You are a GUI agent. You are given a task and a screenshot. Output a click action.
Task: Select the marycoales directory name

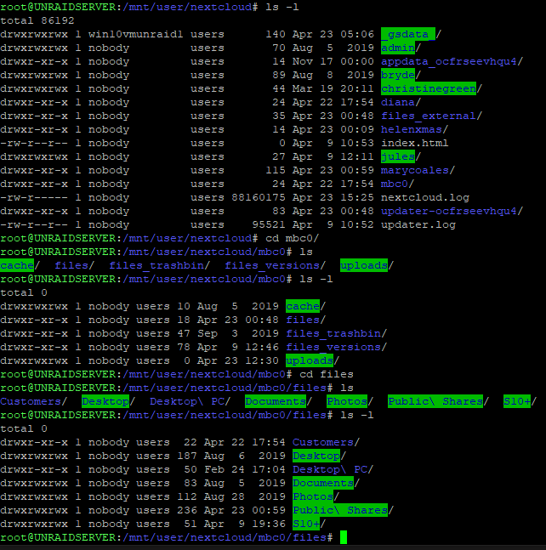415,171
